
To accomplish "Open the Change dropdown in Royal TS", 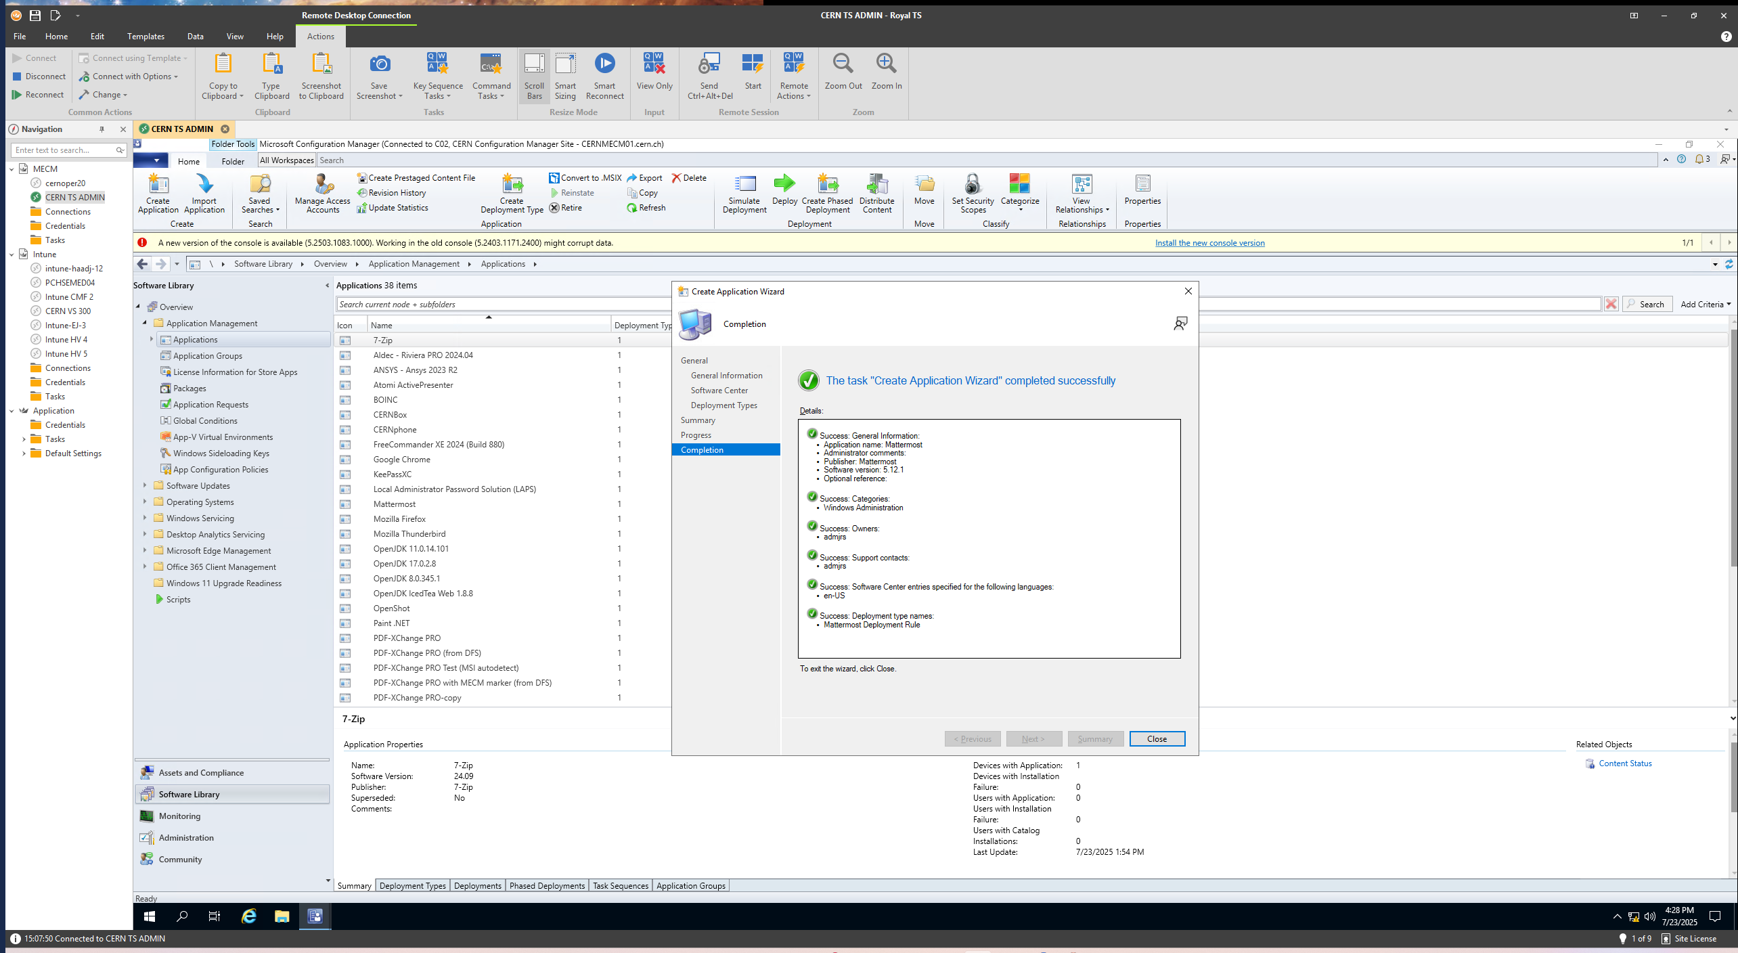I will point(103,95).
